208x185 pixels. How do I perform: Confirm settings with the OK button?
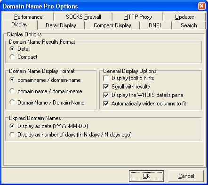146,176
